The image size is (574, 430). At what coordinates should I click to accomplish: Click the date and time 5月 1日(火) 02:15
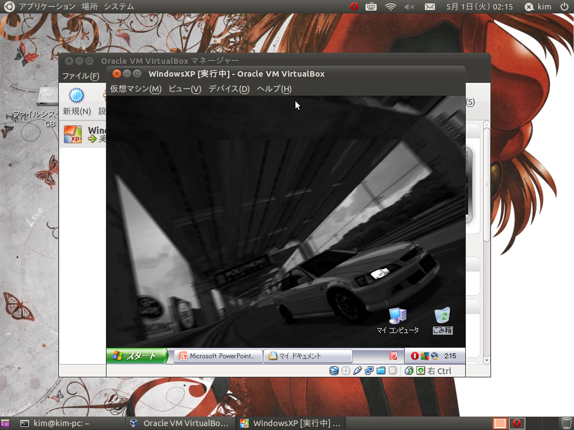(479, 7)
